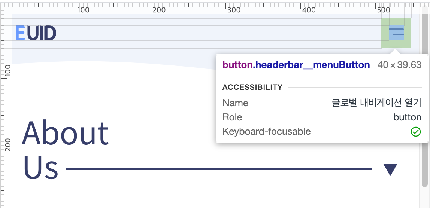This screenshot has width=430, height=208.
Task: Click the 500 mark on top ruler
Action: point(384,10)
